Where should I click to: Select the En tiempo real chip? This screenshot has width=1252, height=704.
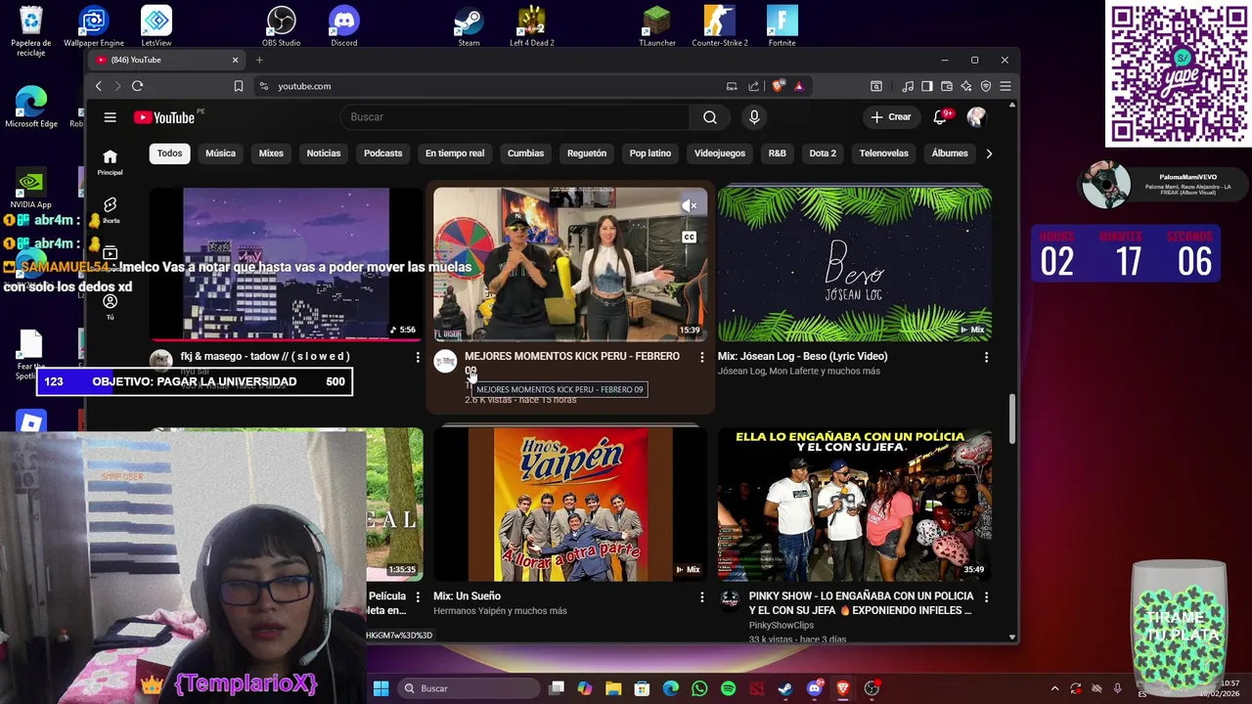pyautogui.click(x=455, y=154)
